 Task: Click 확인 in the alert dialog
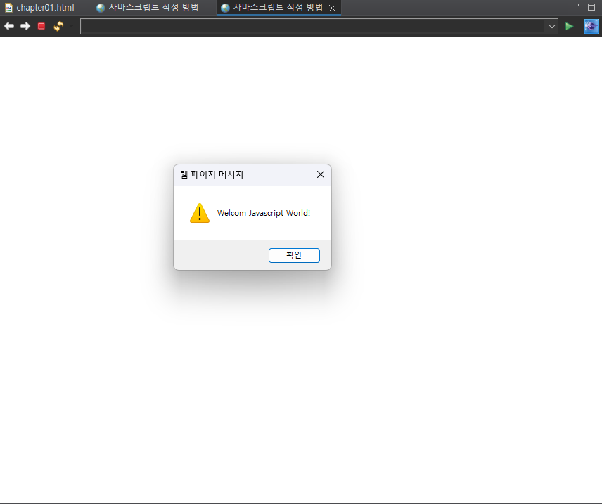(x=294, y=255)
